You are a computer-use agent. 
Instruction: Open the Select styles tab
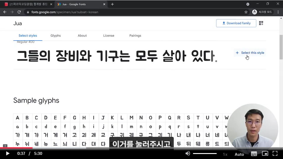(x=28, y=35)
